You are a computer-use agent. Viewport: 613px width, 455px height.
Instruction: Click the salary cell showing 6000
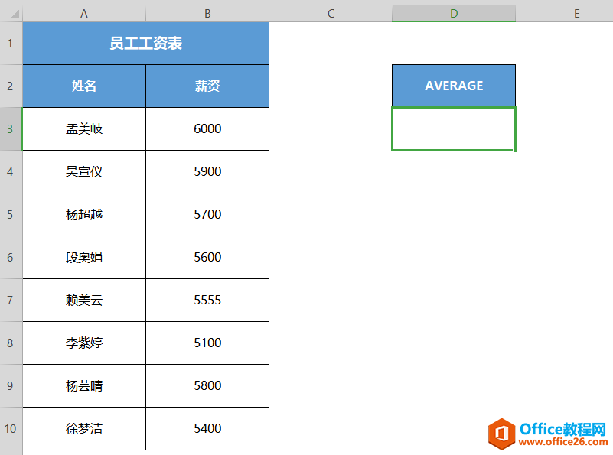coord(207,128)
